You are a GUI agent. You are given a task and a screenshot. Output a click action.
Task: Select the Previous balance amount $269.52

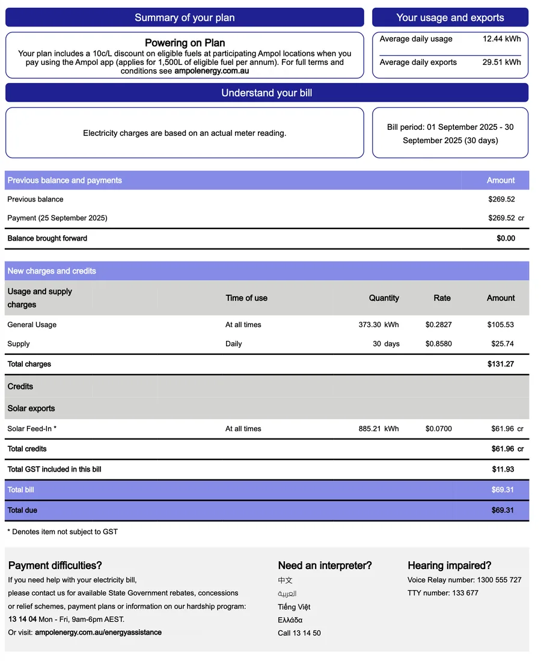501,199
